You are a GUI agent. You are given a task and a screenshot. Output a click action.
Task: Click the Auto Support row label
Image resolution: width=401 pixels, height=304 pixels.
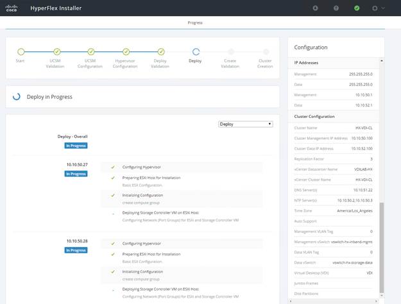305,221
